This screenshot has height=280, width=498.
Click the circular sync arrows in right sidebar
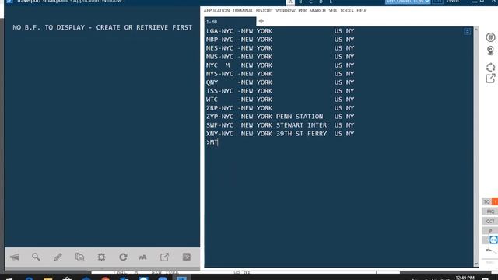pyautogui.click(x=490, y=68)
